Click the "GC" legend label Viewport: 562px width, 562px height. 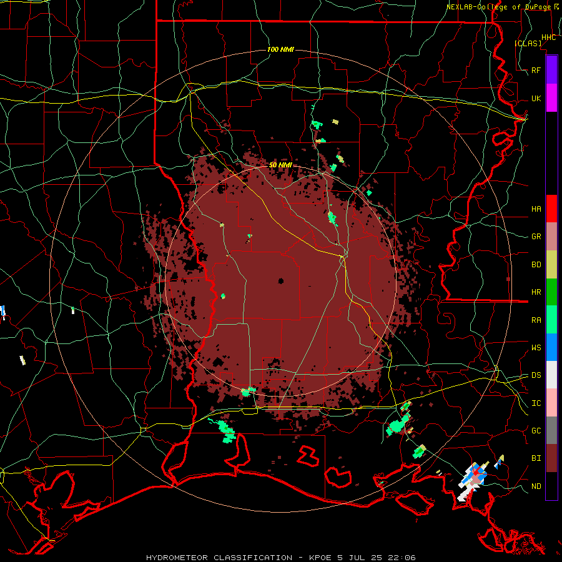coord(536,431)
